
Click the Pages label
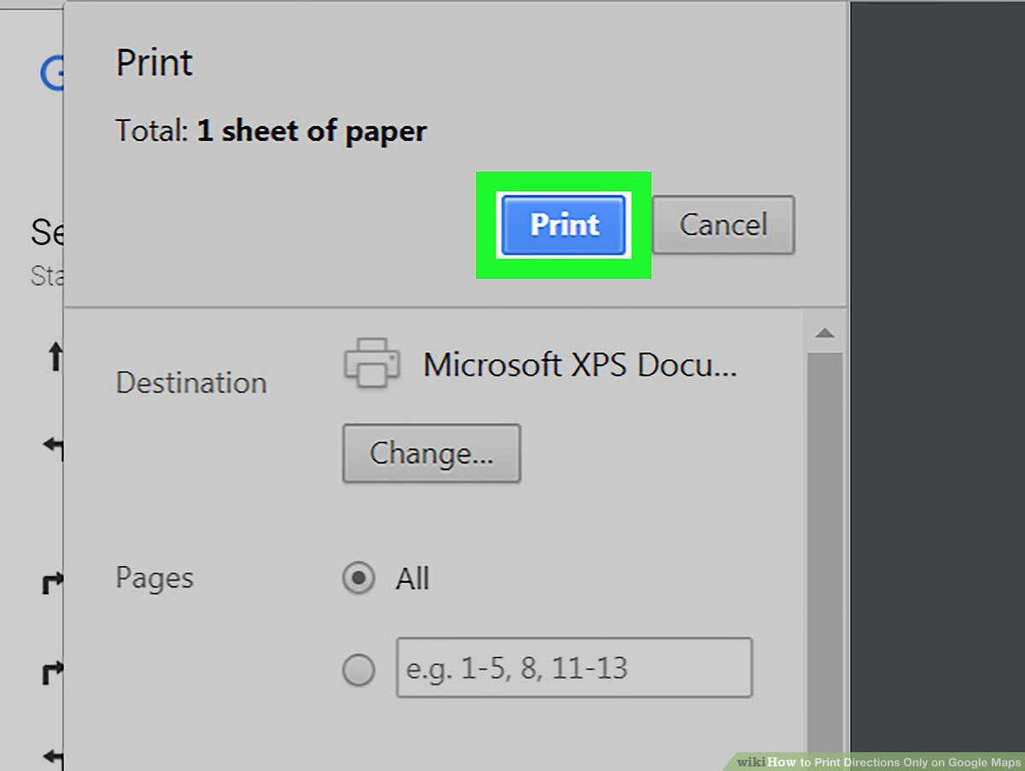tap(155, 578)
